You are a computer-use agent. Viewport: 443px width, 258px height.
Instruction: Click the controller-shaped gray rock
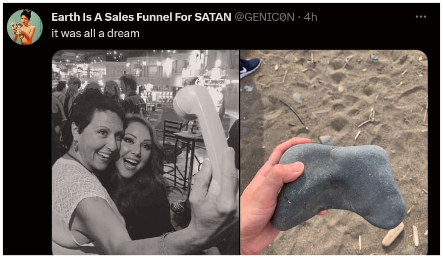[339, 187]
